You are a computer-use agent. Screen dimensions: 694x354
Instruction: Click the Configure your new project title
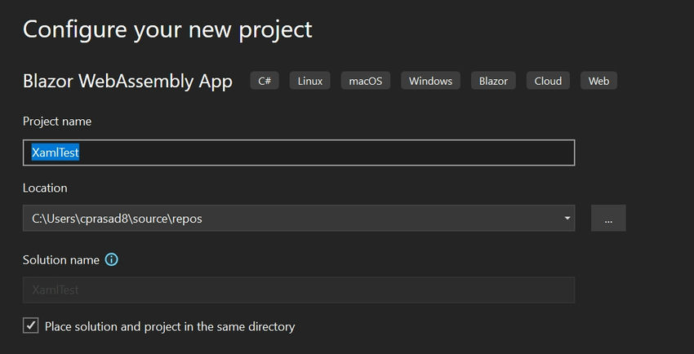(x=167, y=29)
